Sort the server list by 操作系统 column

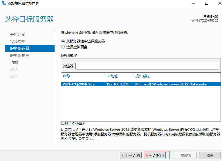pos(142,76)
